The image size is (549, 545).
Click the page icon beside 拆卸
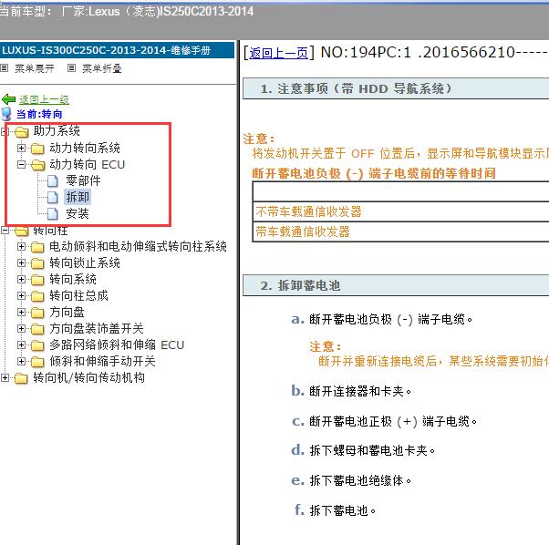pyautogui.click(x=53, y=197)
